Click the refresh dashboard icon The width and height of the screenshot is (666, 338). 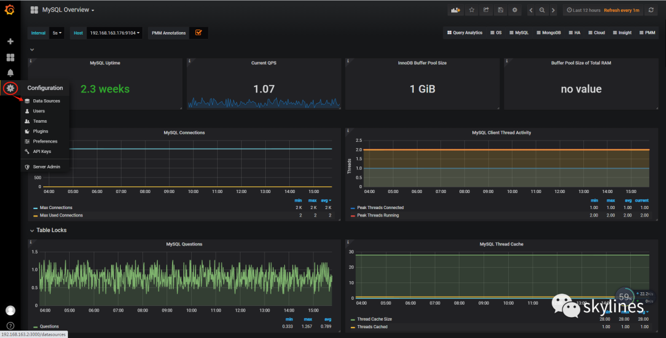tap(651, 10)
